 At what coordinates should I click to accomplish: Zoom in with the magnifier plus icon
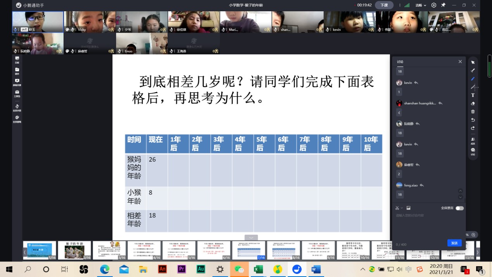[x=473, y=235]
